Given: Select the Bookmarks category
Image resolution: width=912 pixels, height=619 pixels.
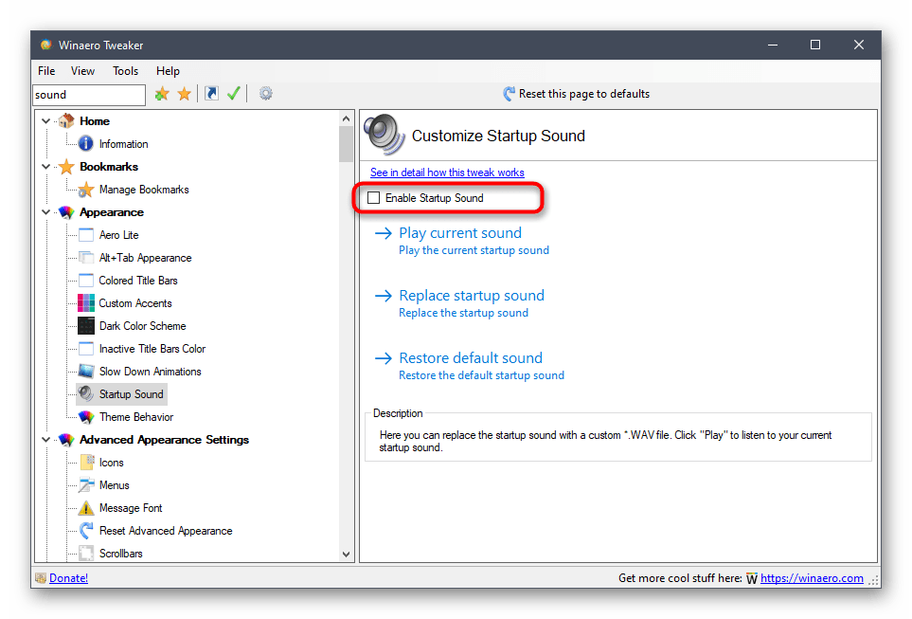Looking at the screenshot, I should 109,167.
